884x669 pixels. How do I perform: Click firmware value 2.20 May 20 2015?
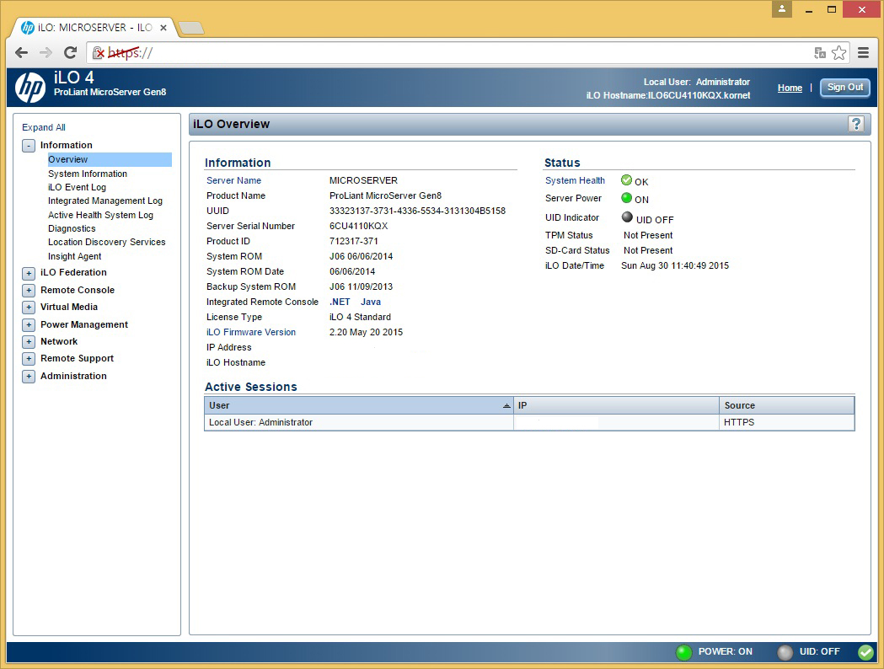point(366,333)
